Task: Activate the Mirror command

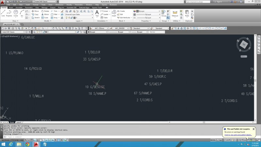Action: point(45,14)
